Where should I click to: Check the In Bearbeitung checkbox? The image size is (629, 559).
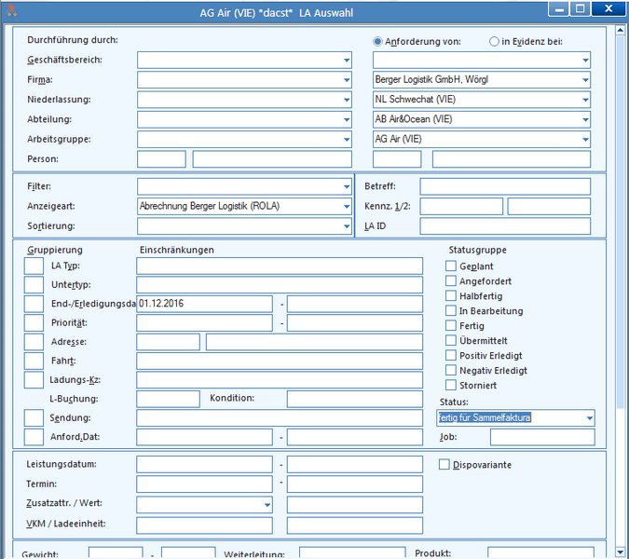click(451, 310)
